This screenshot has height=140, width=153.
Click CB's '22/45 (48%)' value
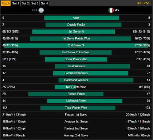coord(10,53)
